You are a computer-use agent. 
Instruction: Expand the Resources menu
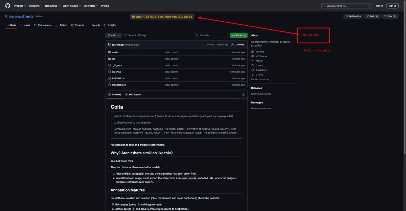point(52,6)
